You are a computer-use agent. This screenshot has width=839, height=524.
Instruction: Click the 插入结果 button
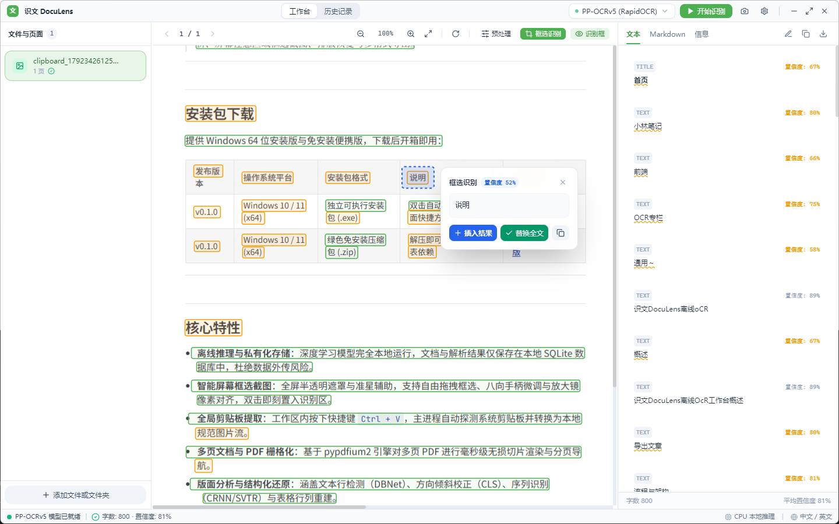[x=473, y=233]
